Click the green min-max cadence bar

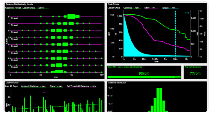click(144, 77)
